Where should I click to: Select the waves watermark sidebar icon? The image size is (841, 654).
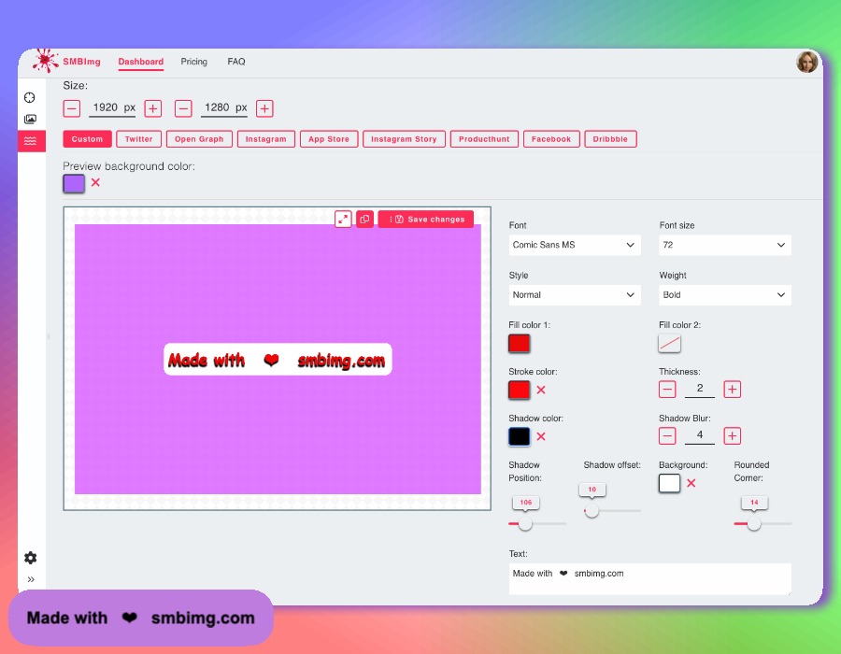tap(31, 141)
